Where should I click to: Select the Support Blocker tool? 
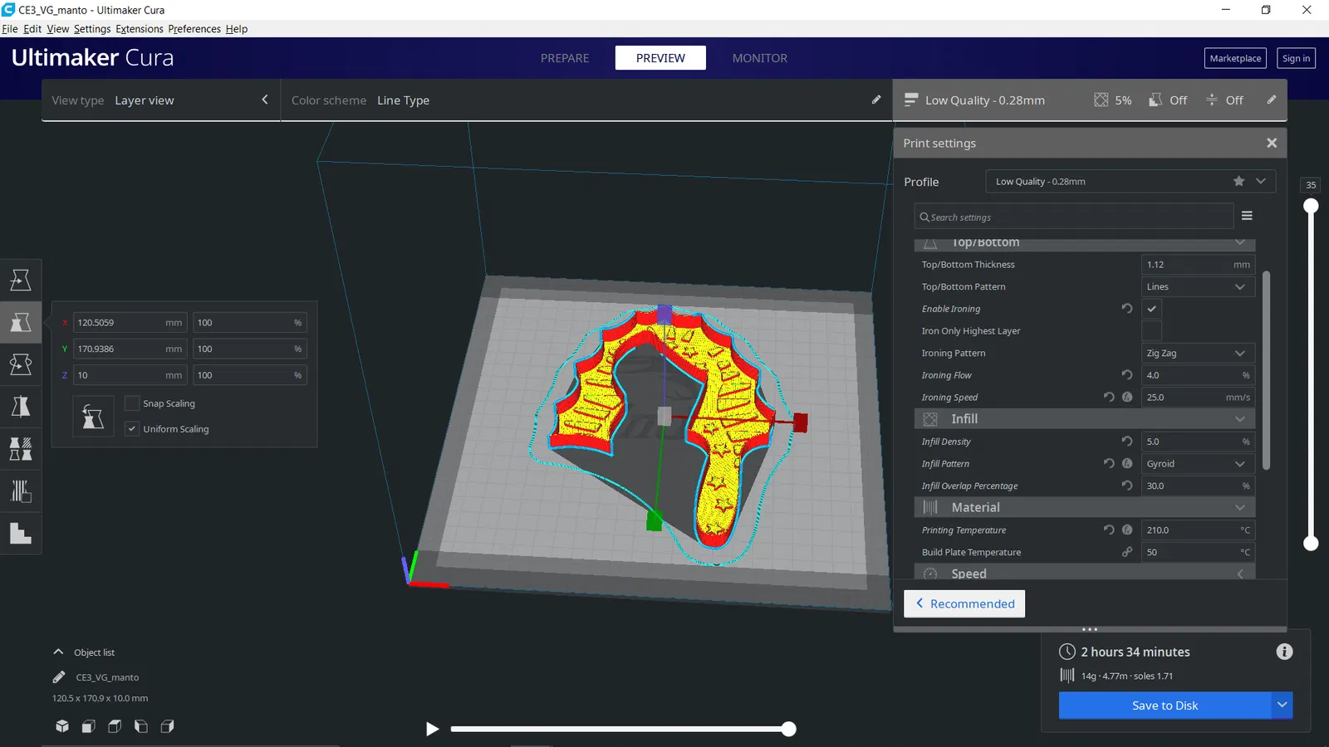(21, 491)
